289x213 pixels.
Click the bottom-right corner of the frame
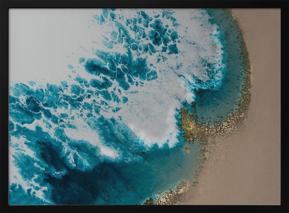(285, 209)
